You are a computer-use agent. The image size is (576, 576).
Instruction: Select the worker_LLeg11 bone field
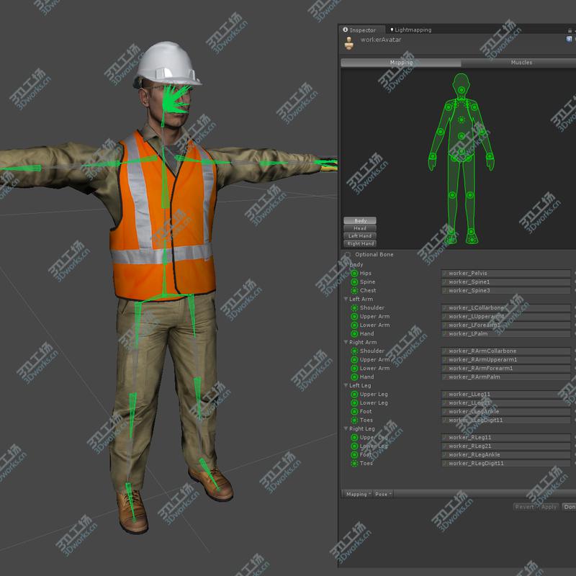[506, 394]
